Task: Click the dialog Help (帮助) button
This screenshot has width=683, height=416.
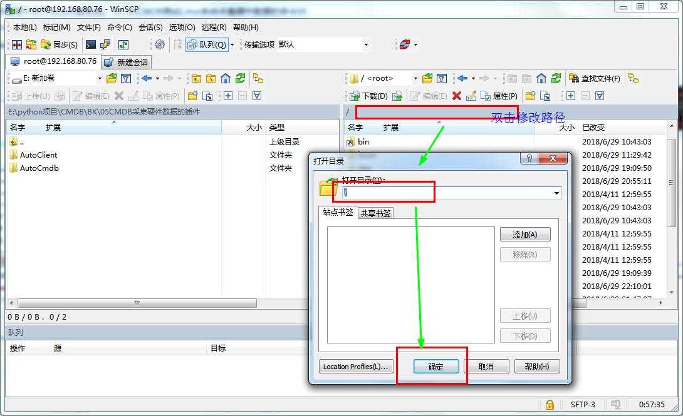Action: pos(536,367)
